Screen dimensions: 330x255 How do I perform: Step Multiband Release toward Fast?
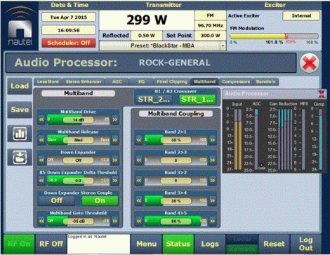click(x=115, y=140)
